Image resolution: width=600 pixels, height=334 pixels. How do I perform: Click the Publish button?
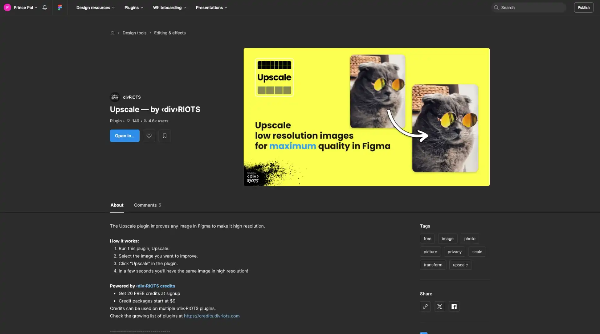click(x=583, y=7)
